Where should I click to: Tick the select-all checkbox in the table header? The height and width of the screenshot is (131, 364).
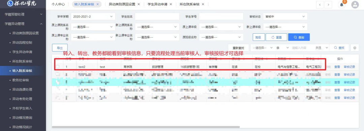pos(58,59)
